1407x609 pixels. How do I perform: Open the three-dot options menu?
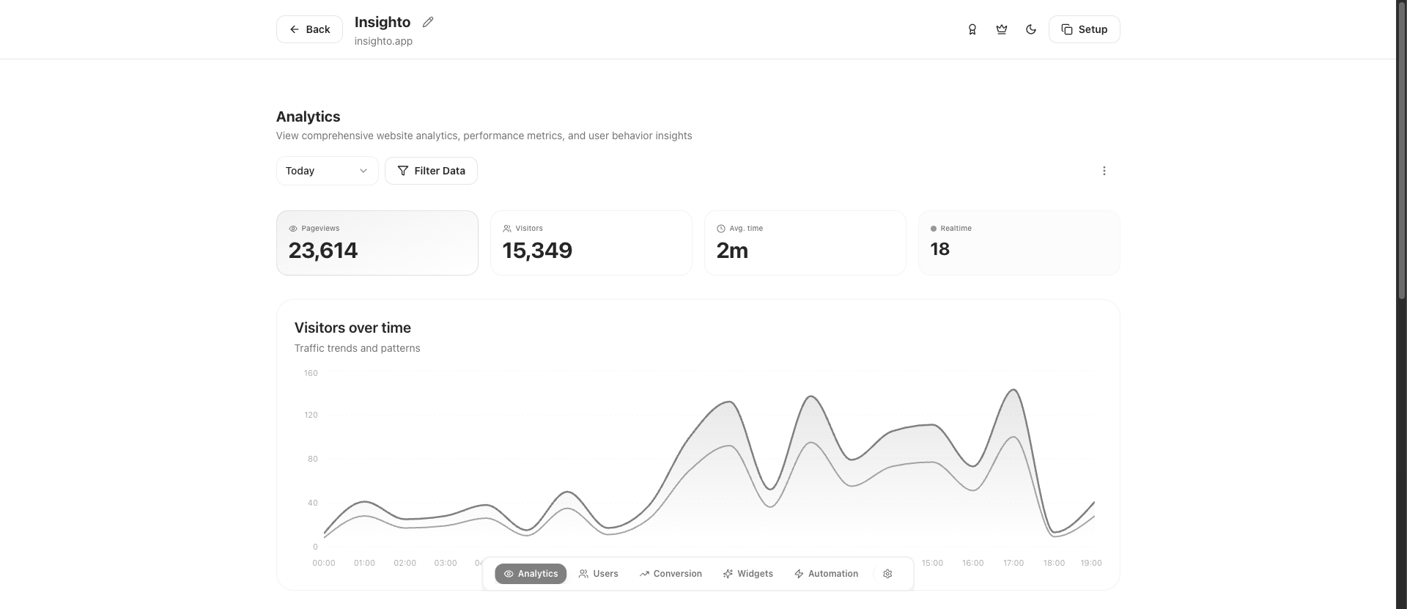click(1104, 171)
